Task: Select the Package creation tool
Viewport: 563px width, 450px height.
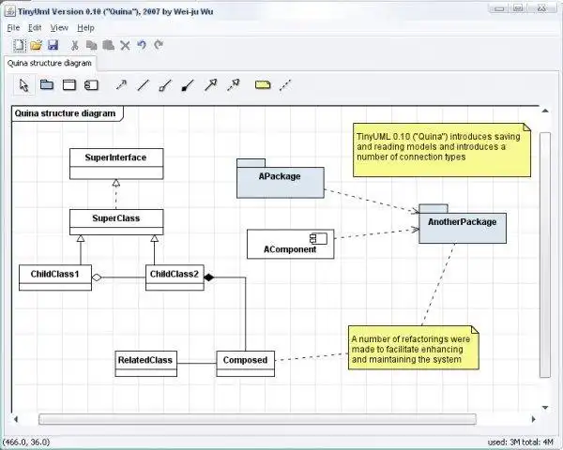Action: click(x=47, y=85)
